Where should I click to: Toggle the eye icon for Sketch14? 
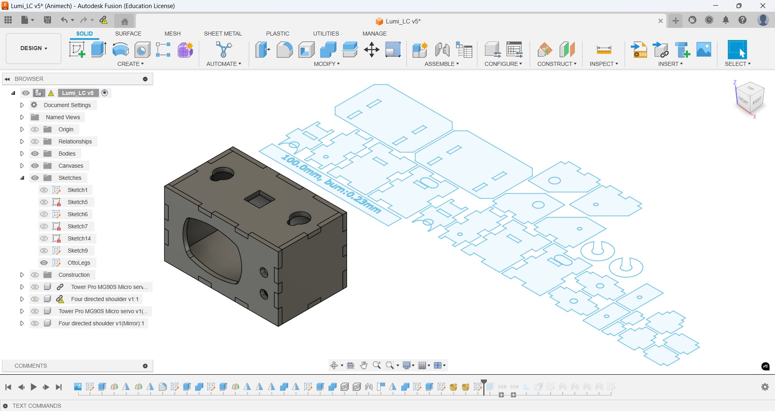click(44, 238)
